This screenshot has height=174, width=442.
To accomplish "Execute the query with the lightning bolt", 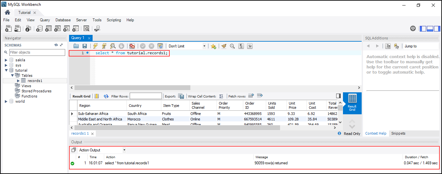I will [x=95, y=46].
